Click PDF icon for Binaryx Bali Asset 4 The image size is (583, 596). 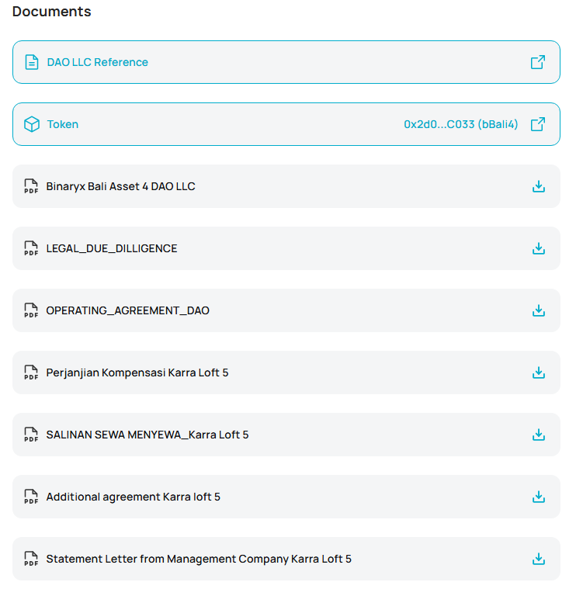(x=31, y=186)
